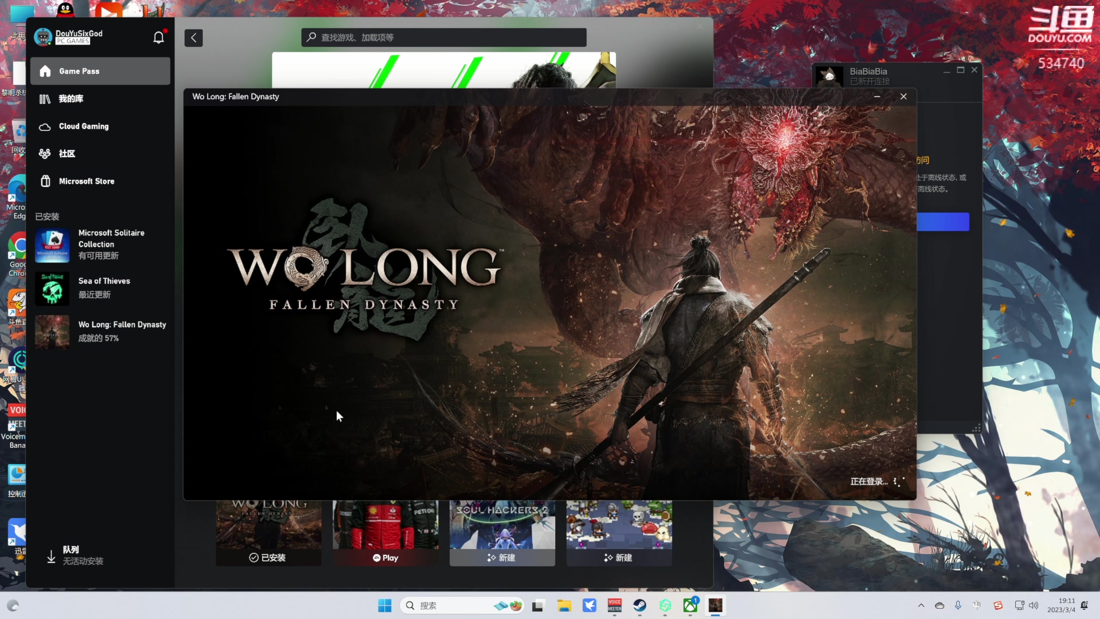This screenshot has width=1100, height=619.
Task: Click the download queue arrow icon
Action: (51, 557)
